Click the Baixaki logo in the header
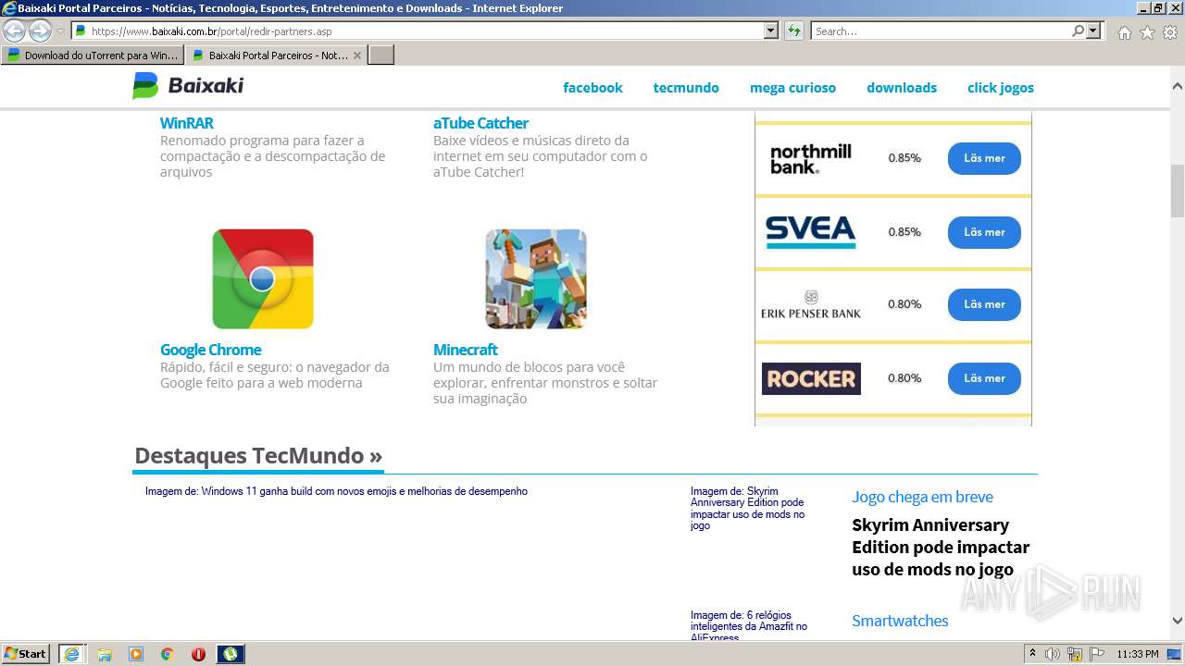 (x=188, y=86)
